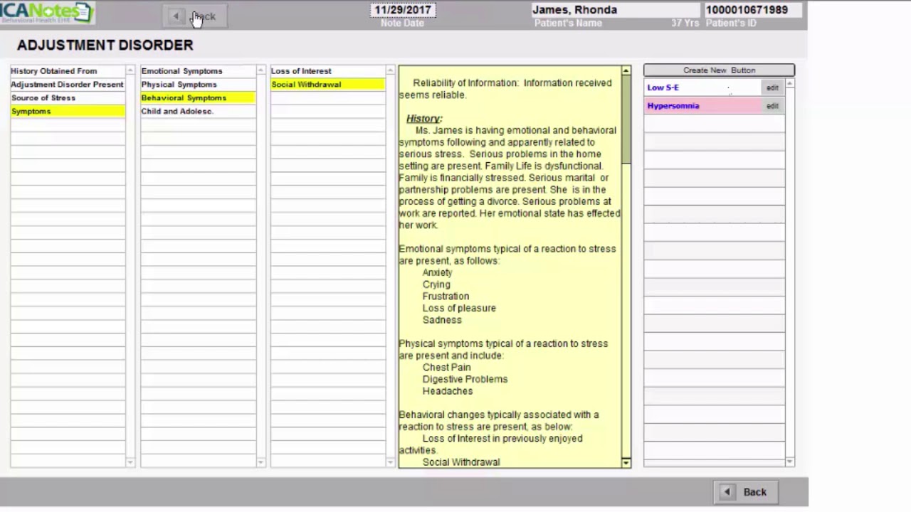The image size is (911, 512).
Task: Click third list scroll-up arrow
Action: 390,70
